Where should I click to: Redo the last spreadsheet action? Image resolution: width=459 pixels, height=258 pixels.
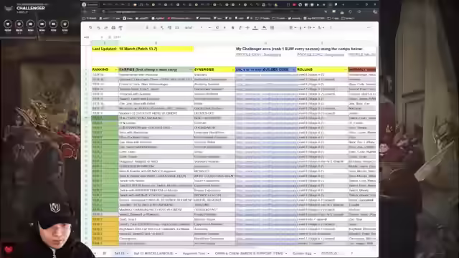[105, 27]
